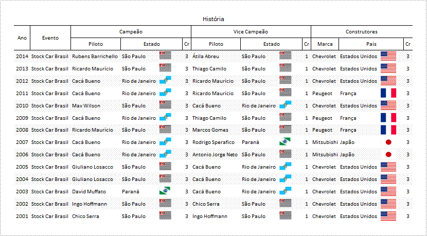Click the Japan flag in the 2006 row
The width and height of the screenshot is (427, 236).
(x=388, y=154)
